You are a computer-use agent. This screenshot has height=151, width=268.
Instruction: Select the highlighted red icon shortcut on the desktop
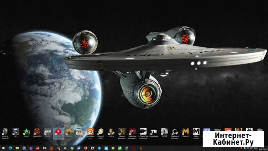click(58, 133)
